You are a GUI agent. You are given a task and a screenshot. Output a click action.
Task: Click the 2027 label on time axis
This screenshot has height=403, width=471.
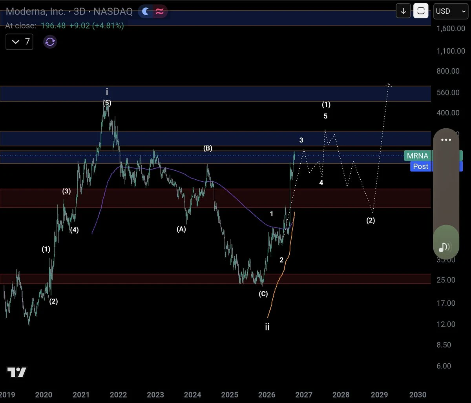[x=304, y=394]
